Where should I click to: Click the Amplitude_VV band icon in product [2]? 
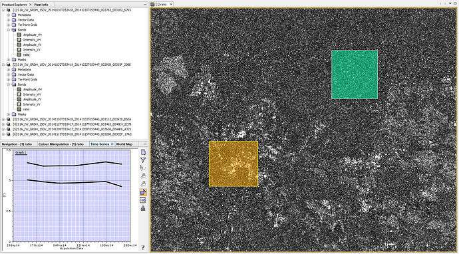point(19,100)
